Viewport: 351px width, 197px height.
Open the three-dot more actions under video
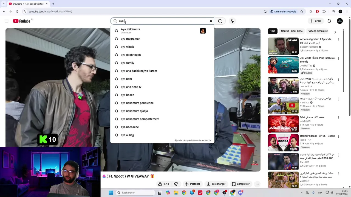point(257,184)
